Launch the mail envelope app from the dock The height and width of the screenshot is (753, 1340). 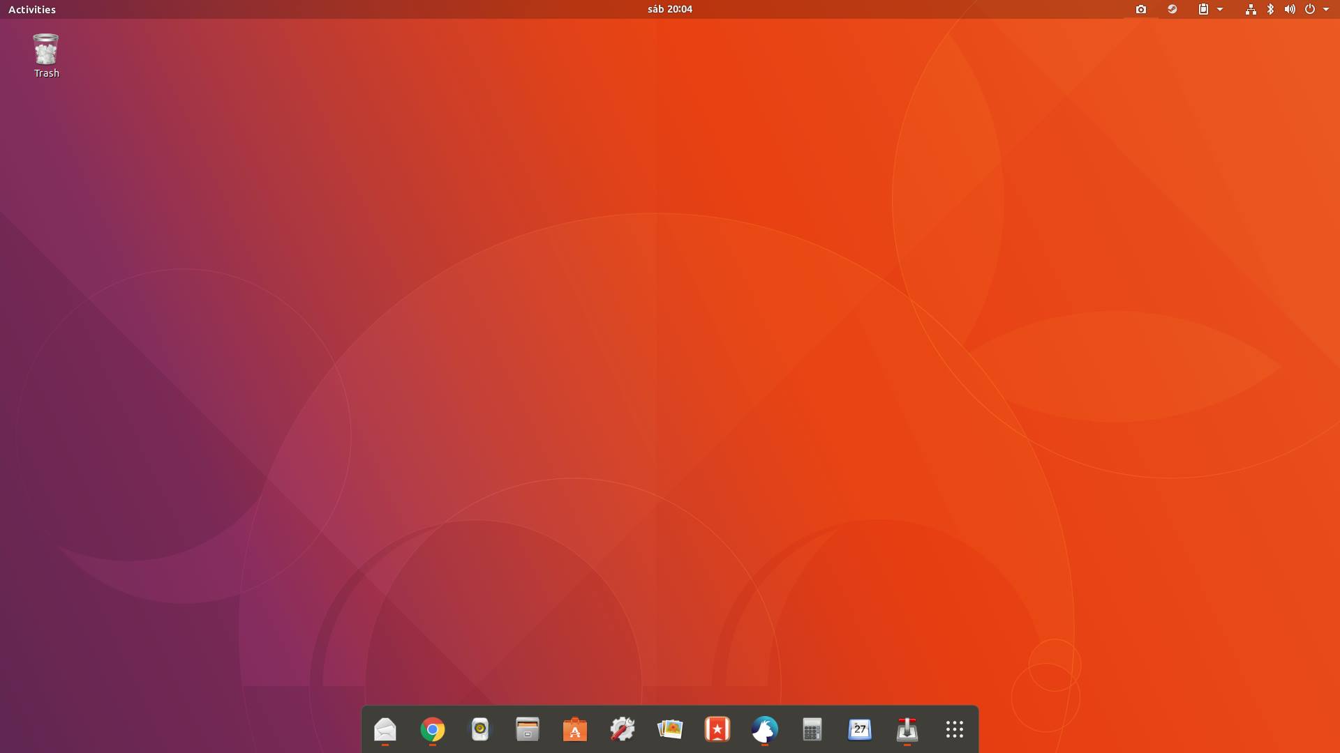[385, 729]
